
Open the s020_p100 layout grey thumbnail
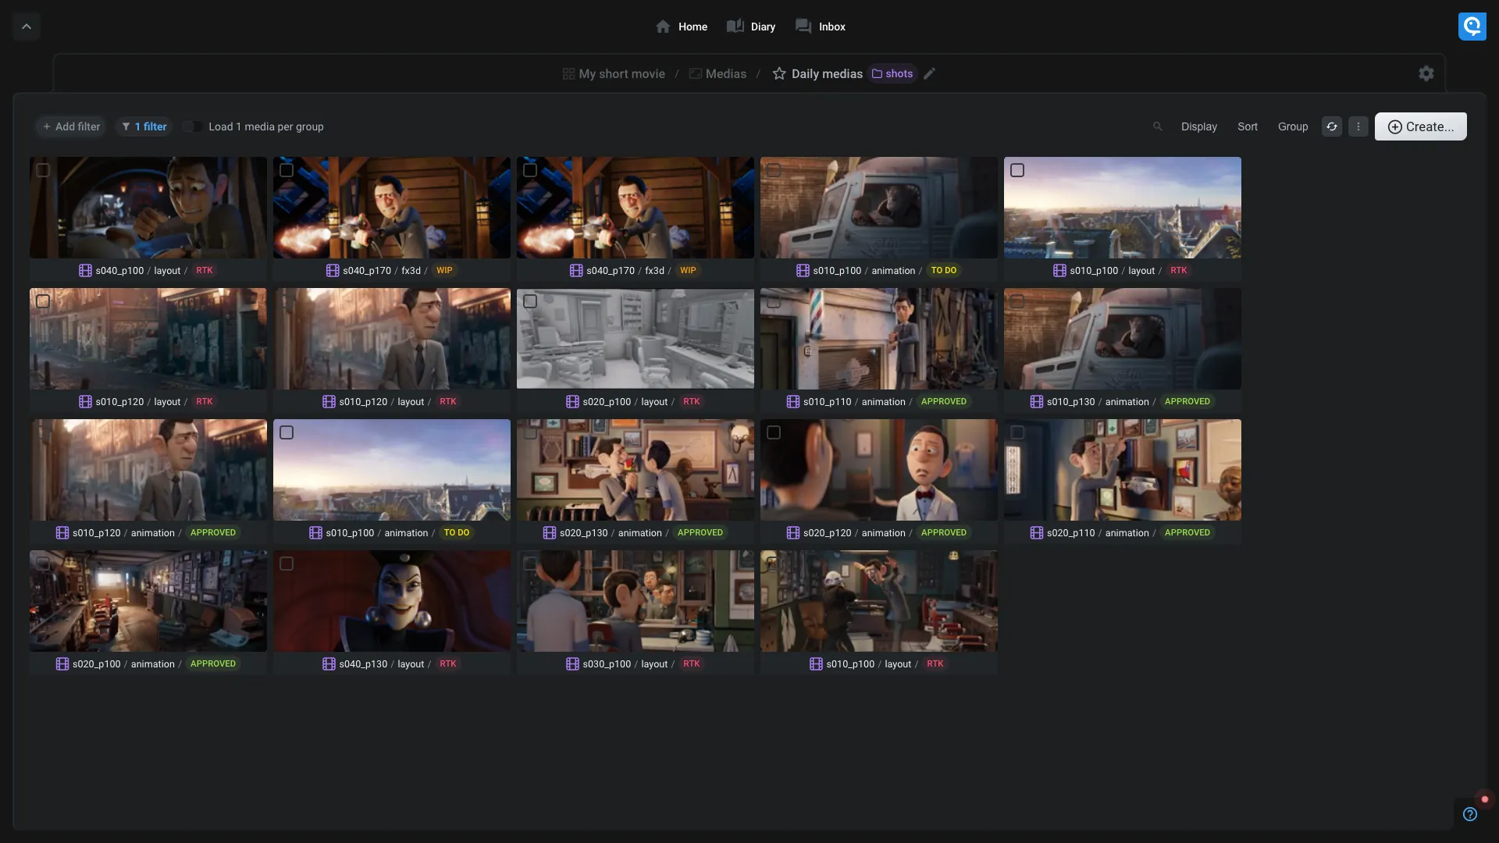(x=635, y=339)
